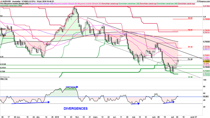Open the RSI (14) indicator panel label

4,79
